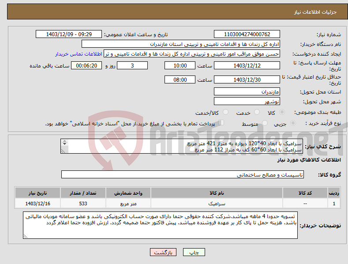The height and width of the screenshot is (264, 348).
Task: Click the کد کالا column header
Action: click(x=305, y=193)
